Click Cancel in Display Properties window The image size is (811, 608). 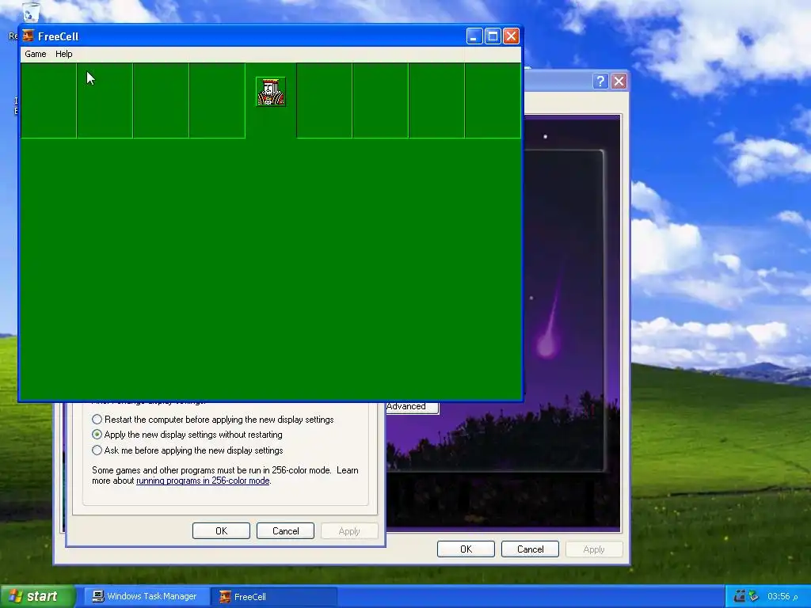pyautogui.click(x=530, y=549)
